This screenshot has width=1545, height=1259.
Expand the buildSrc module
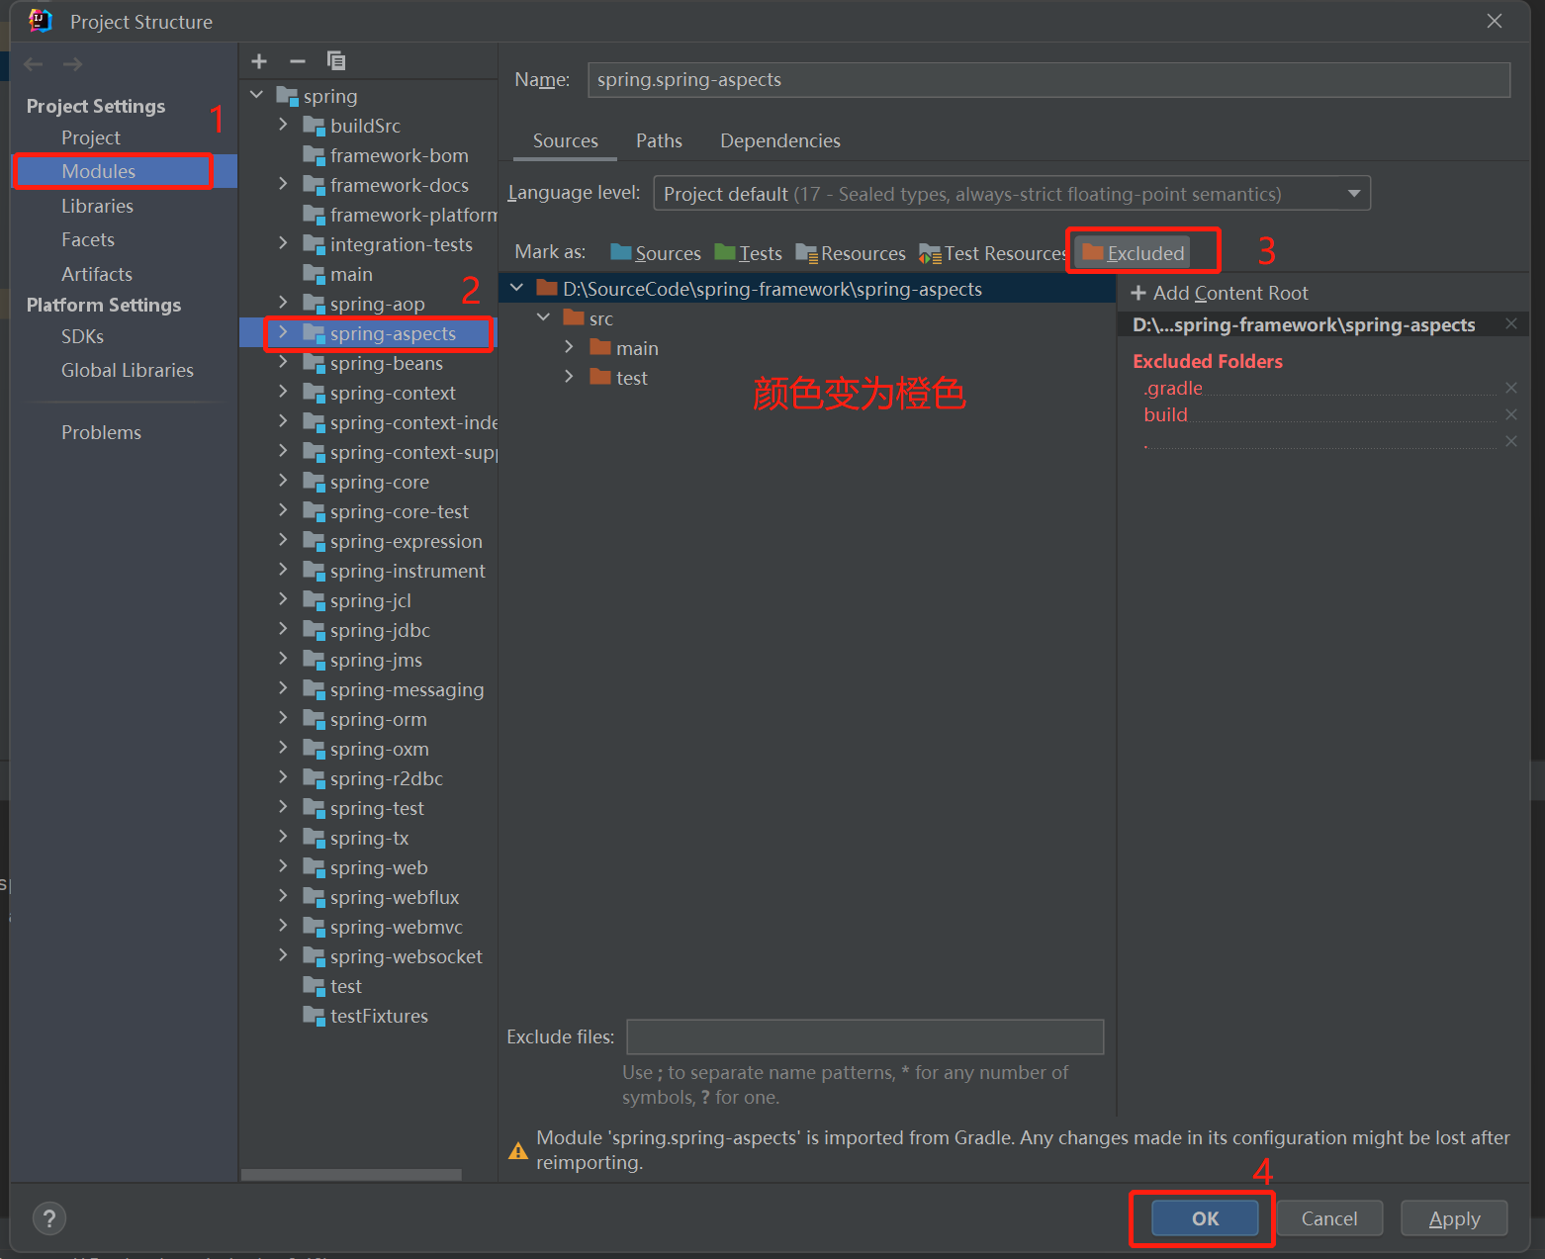click(x=283, y=125)
